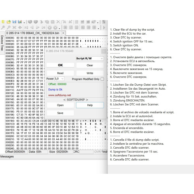
Task: Click the Delete X toolbar icon
Action: [58, 22]
